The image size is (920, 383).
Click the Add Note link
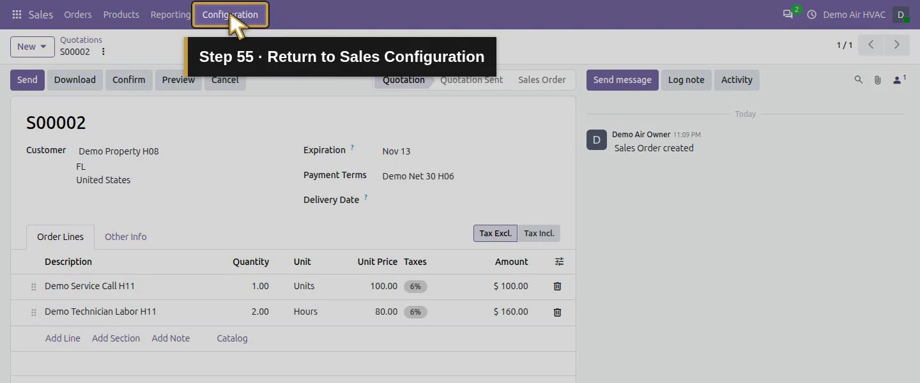pyautogui.click(x=171, y=338)
